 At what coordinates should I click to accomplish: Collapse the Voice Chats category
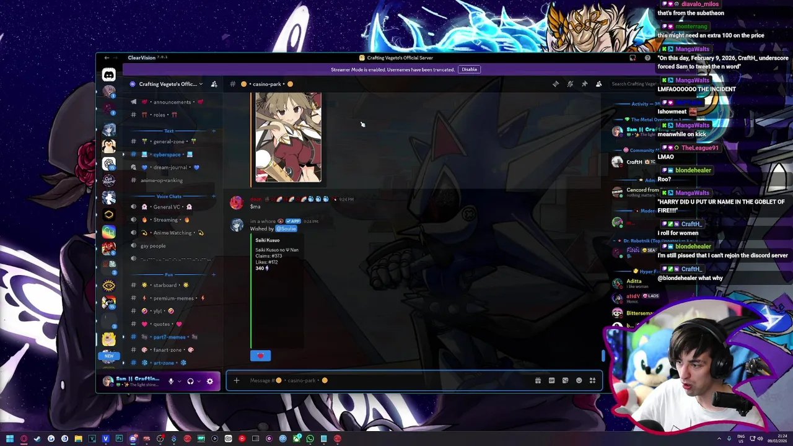(169, 196)
